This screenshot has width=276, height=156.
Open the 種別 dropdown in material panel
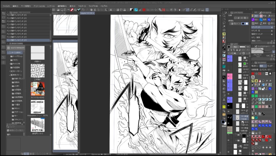coord(16,134)
